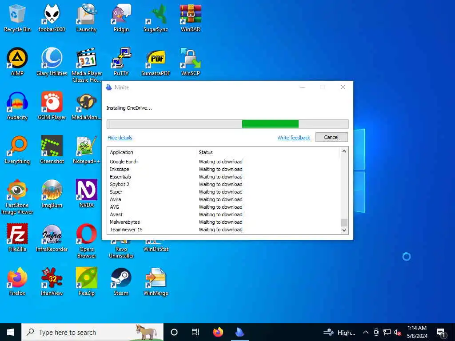Select the MediaMonkey desktop icon
The image size is (455, 341).
tap(86, 106)
